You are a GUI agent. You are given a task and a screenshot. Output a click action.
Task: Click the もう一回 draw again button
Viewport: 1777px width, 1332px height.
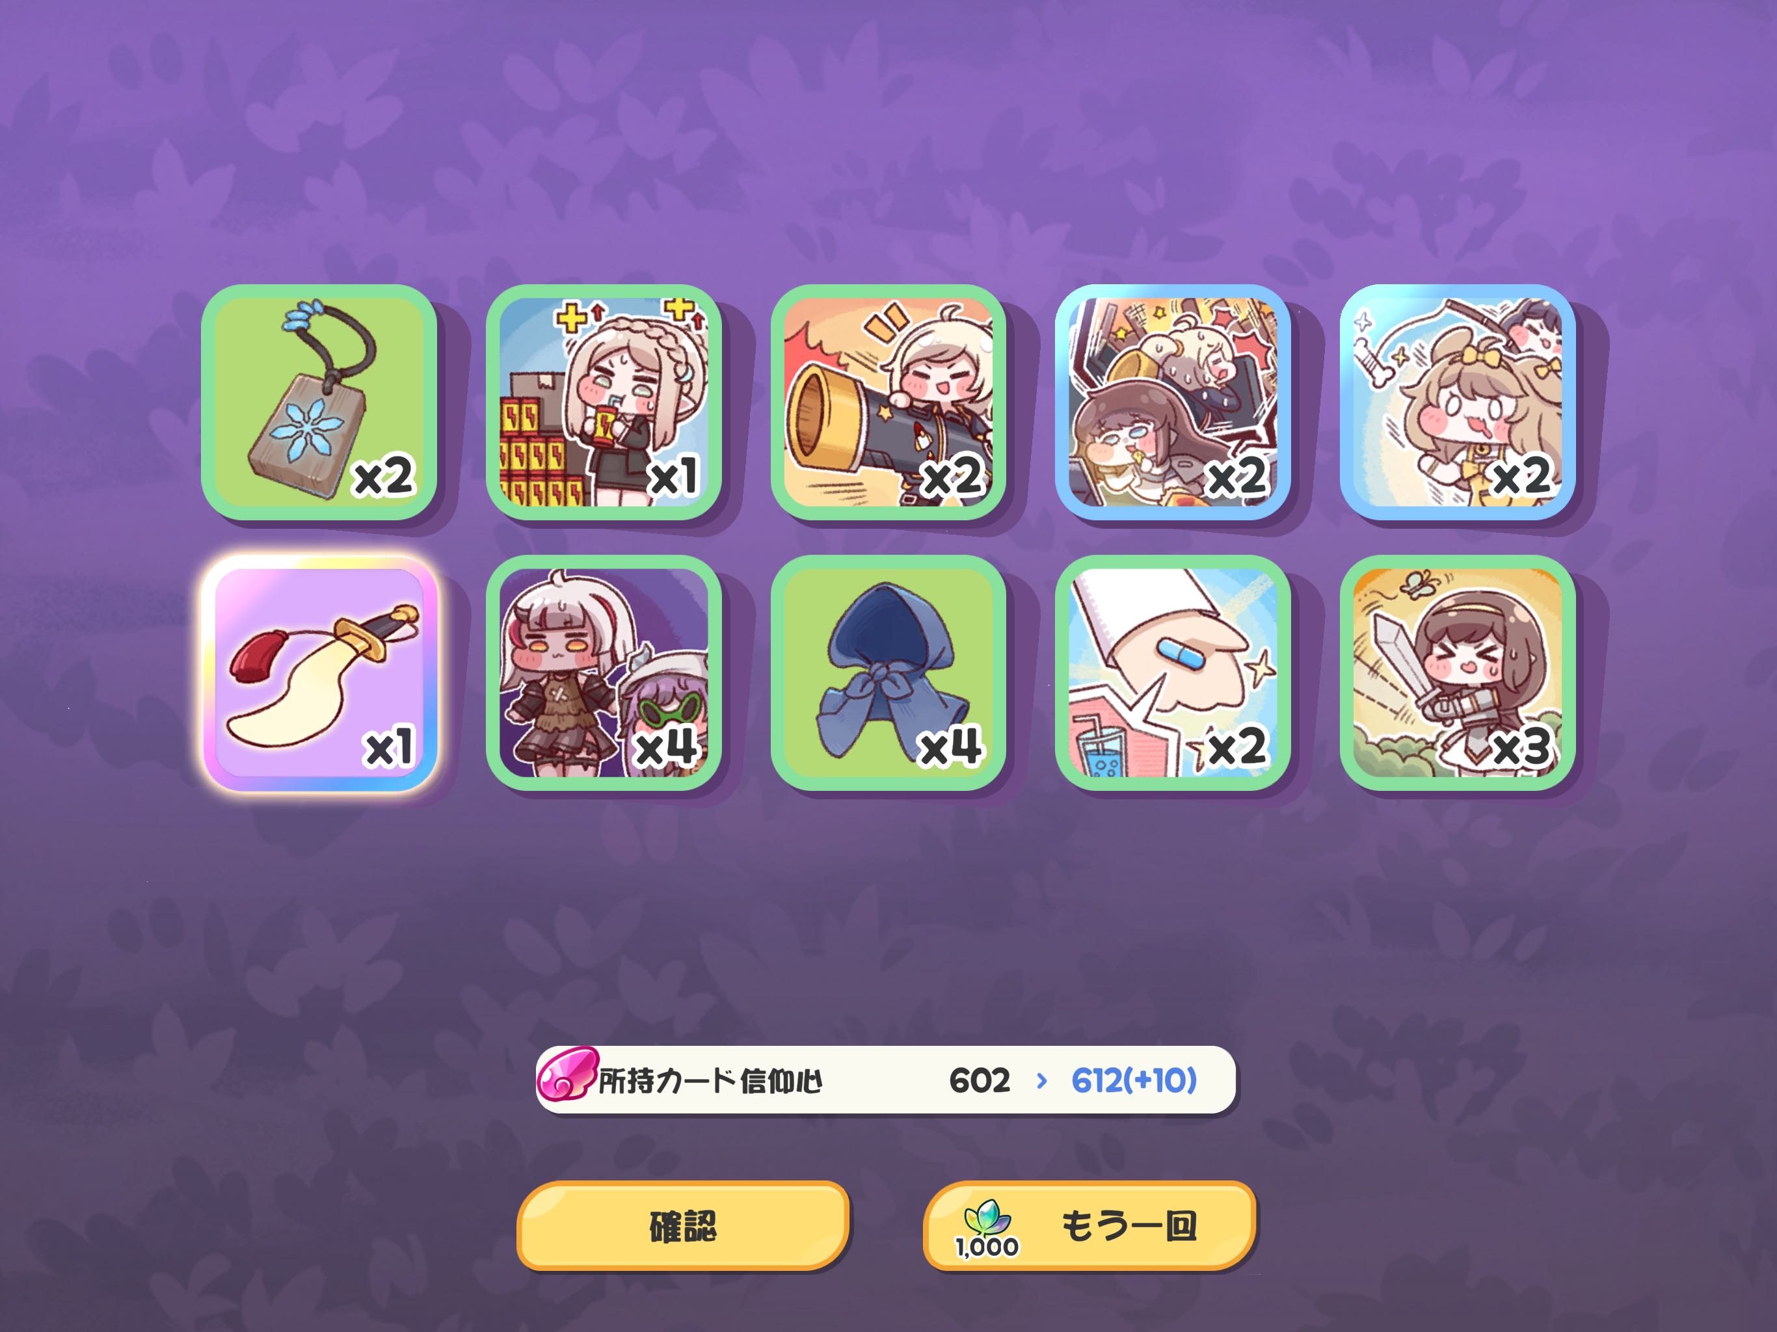1089,1226
